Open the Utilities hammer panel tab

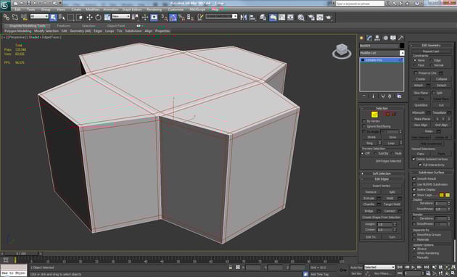[x=401, y=38]
